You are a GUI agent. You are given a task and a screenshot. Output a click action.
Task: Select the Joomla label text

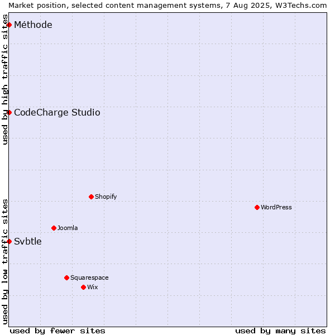(68, 228)
